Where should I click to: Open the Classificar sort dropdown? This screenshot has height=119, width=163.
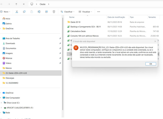tap(67, 12)
